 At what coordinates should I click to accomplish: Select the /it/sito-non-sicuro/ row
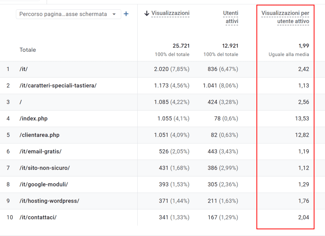click(x=44, y=168)
